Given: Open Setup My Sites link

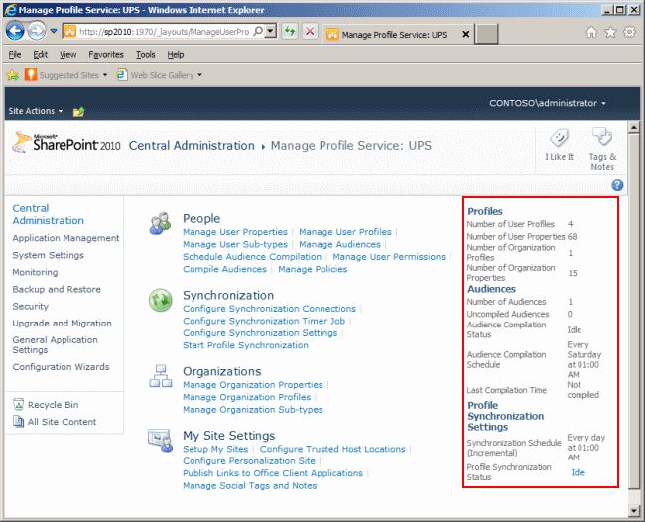Looking at the screenshot, I should pyautogui.click(x=215, y=449).
